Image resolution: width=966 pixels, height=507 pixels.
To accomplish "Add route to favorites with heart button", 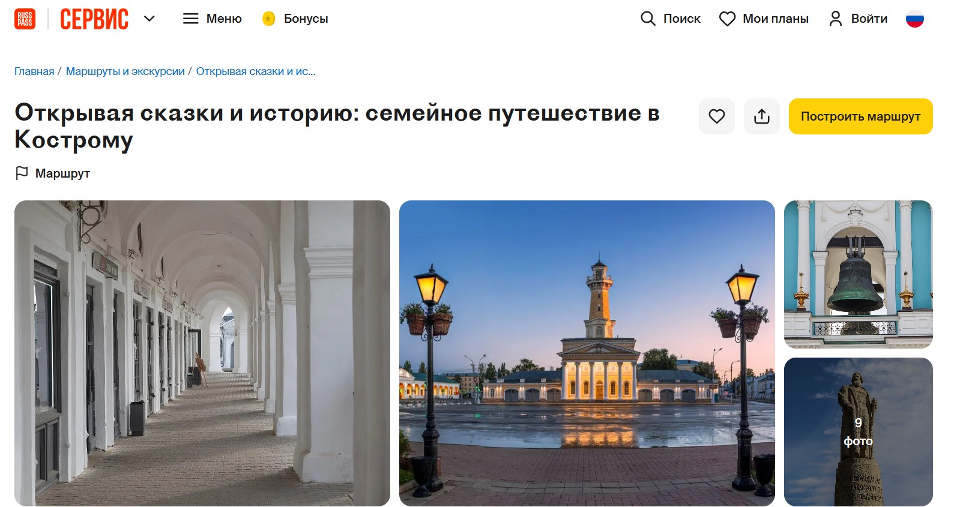I will tap(717, 116).
